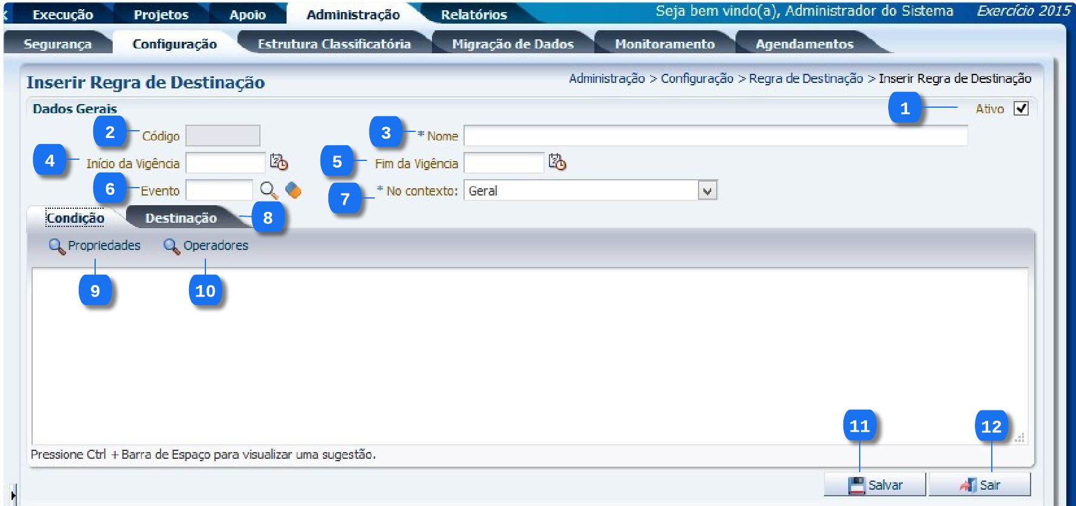Exit the form using Sair button

pyautogui.click(x=979, y=485)
